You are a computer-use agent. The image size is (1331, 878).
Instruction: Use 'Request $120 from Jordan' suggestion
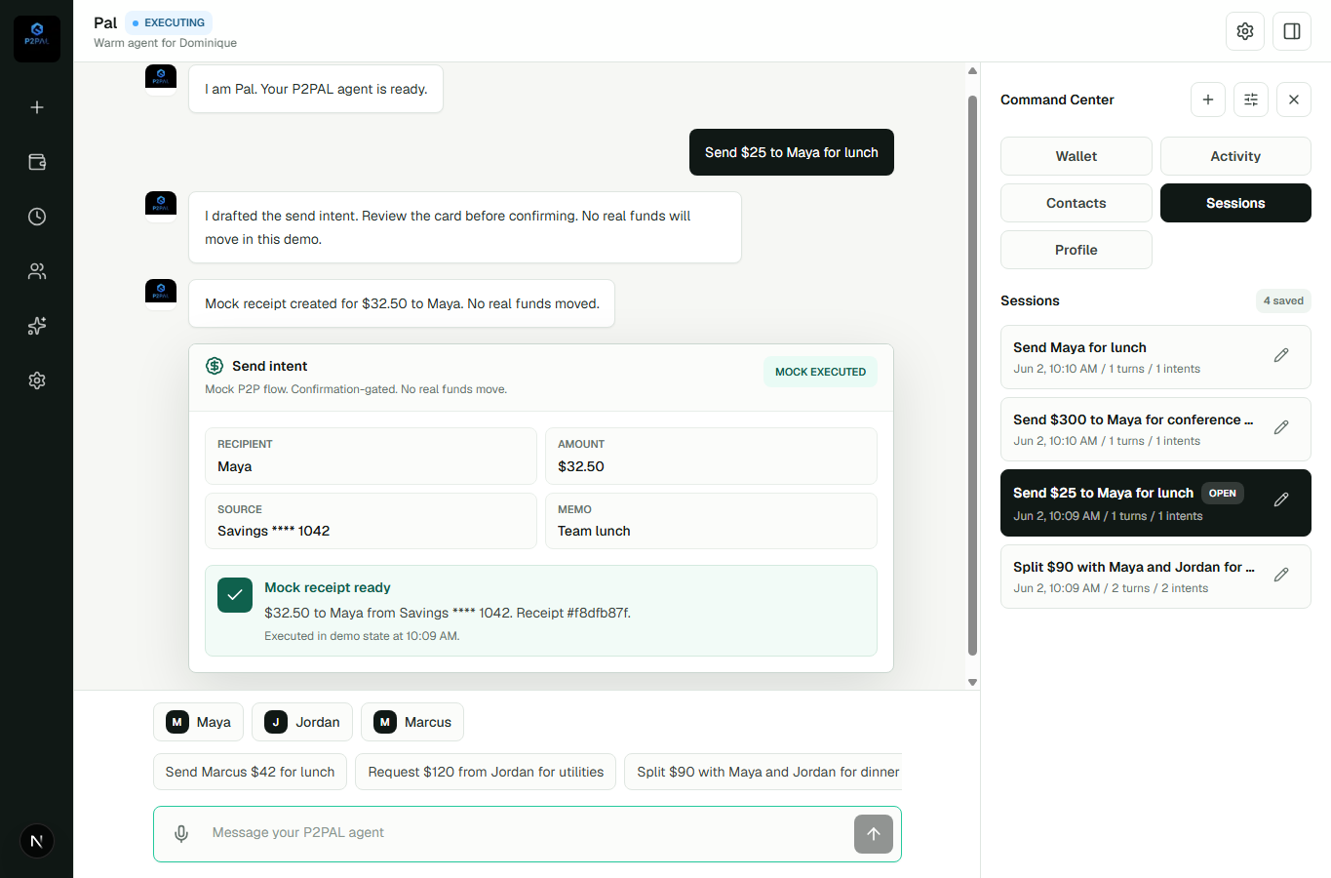point(486,772)
